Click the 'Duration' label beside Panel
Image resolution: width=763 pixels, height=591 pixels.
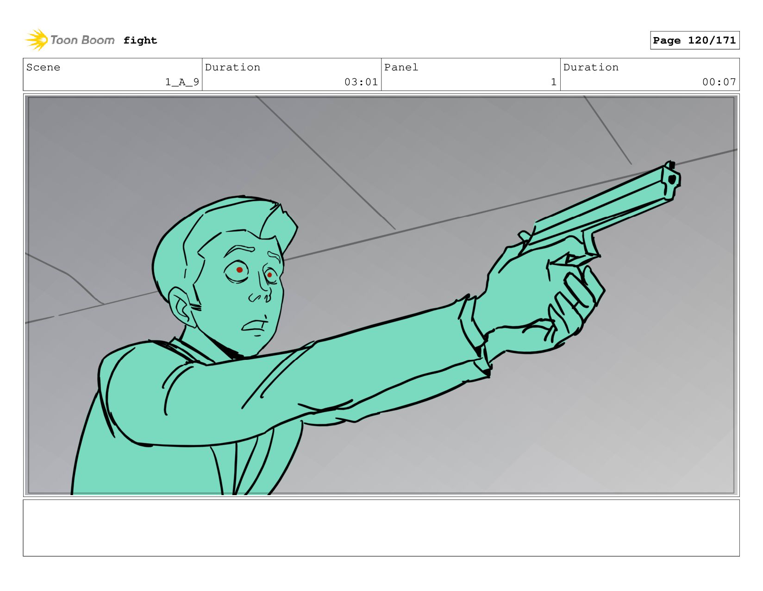591,67
